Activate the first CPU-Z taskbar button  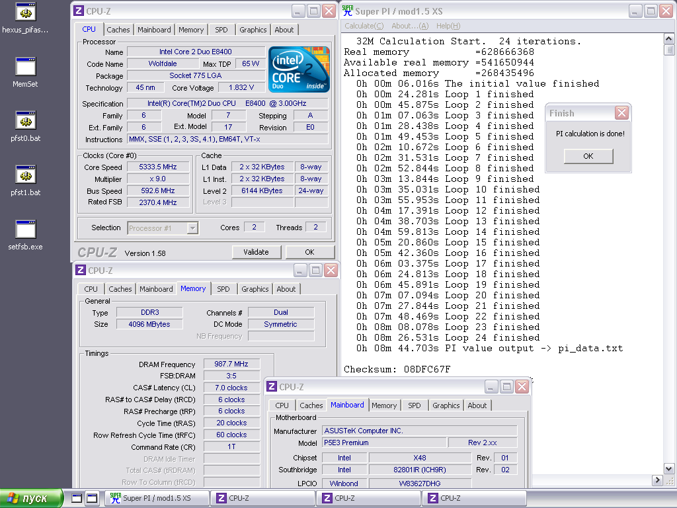(x=262, y=498)
